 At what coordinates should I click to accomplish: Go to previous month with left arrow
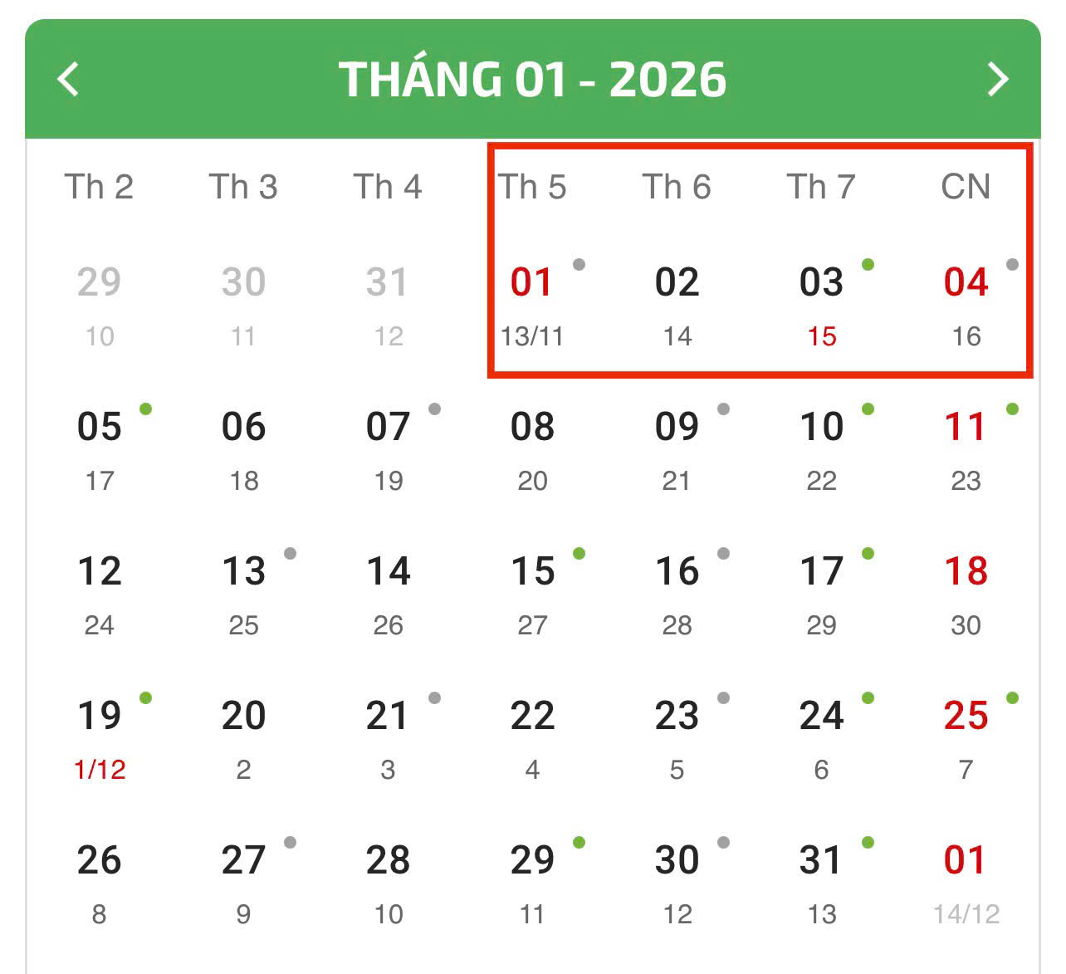68,80
